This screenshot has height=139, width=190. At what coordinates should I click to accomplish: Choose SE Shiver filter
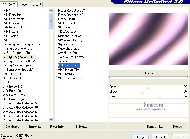64,27
